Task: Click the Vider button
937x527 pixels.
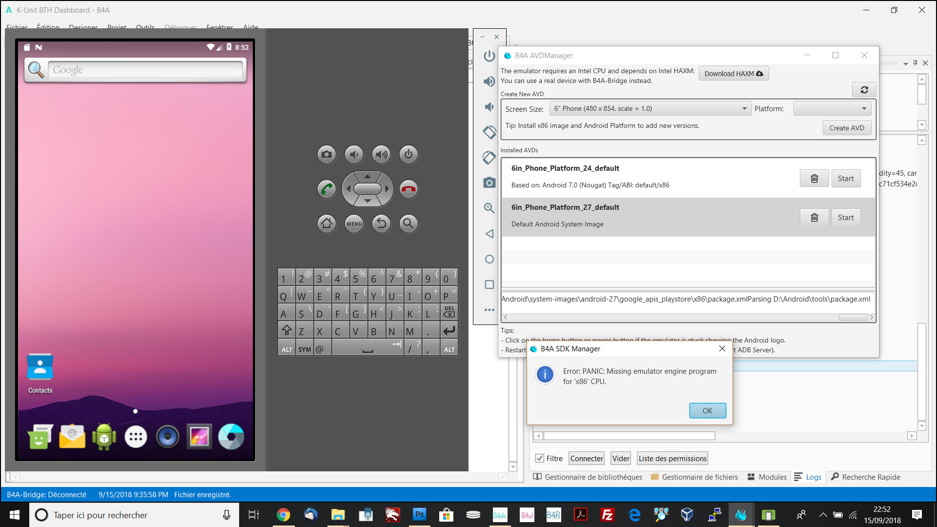Action: [x=621, y=459]
